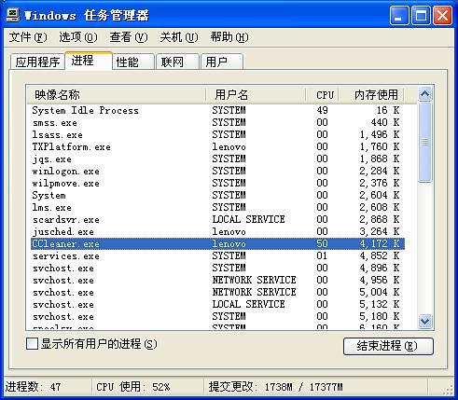Click the 4,172 K memory value
The height and width of the screenshot is (400, 458).
tap(380, 243)
